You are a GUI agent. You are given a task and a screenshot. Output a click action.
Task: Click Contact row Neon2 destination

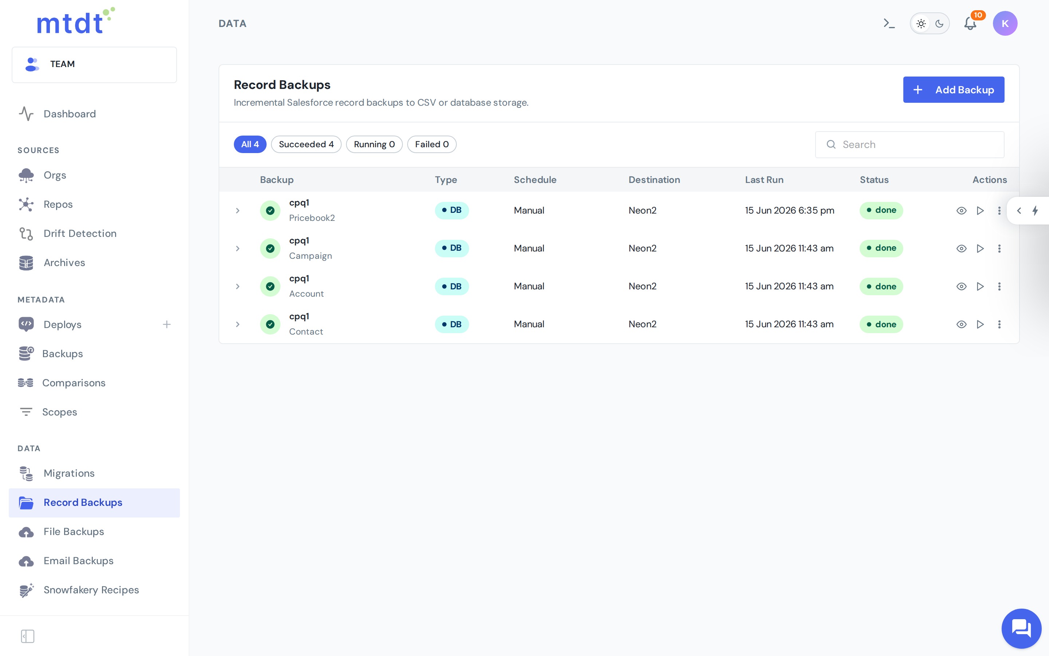click(642, 324)
